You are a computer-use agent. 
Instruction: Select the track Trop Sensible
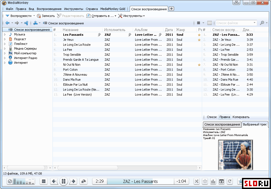point(72,55)
